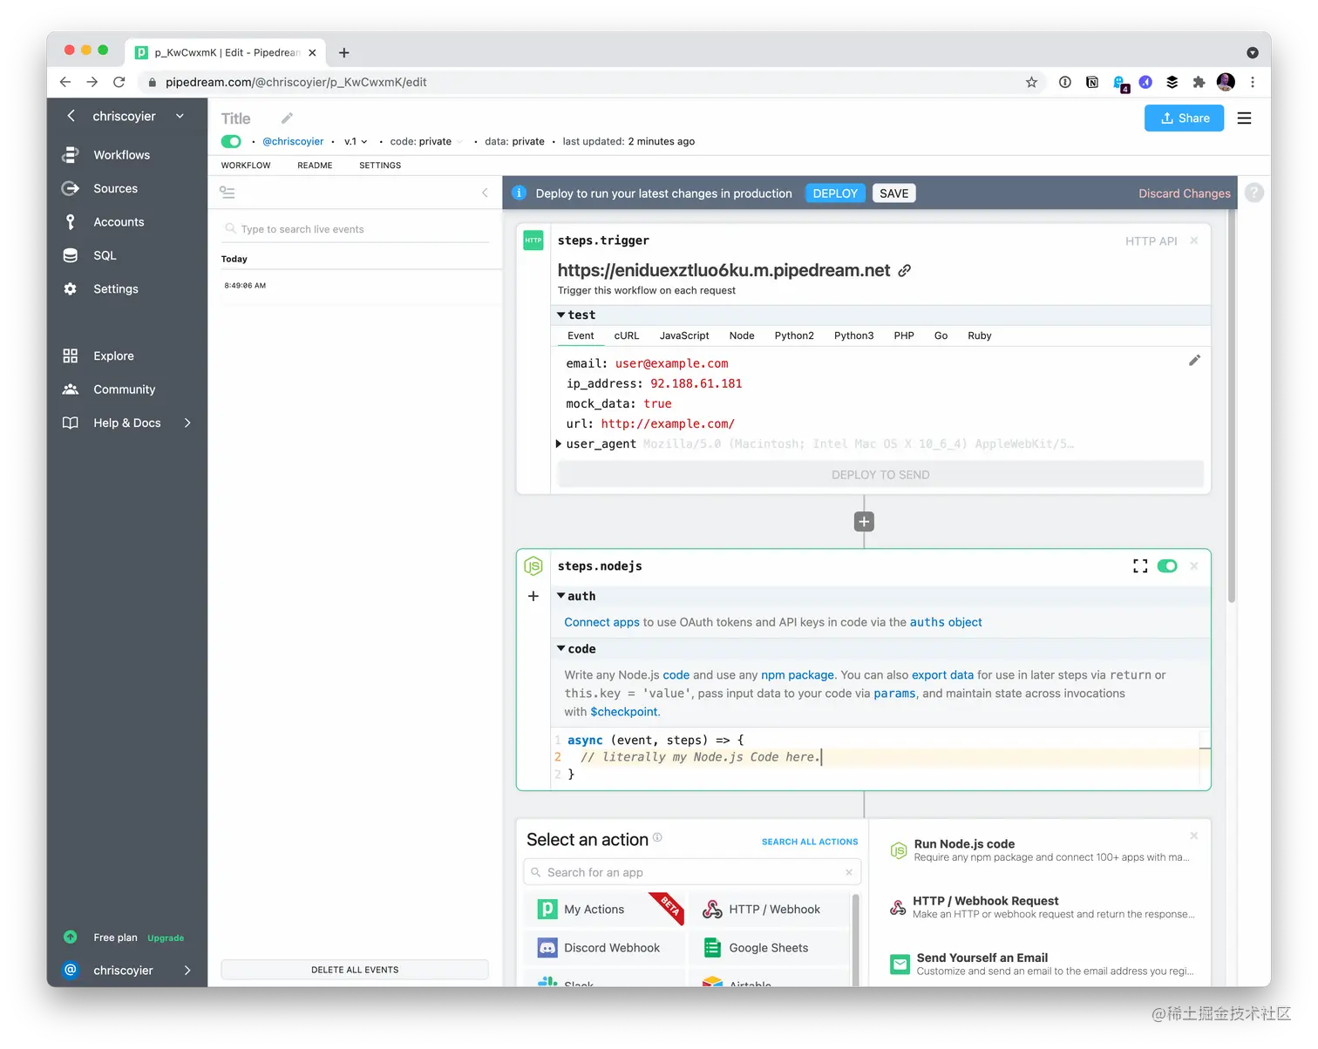1318x1049 pixels.
Task: Collapse sidebar with back chevron
Action: coord(71,116)
